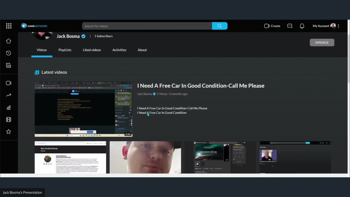Click '1 Views • 2 months ago' text
Screen dimensions: 350x197
point(172,94)
